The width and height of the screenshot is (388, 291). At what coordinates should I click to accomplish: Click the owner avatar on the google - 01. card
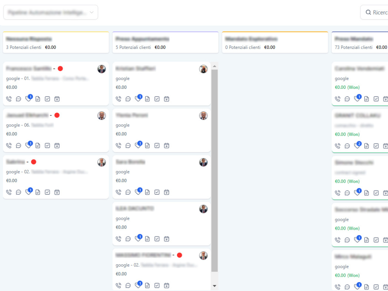101,69
